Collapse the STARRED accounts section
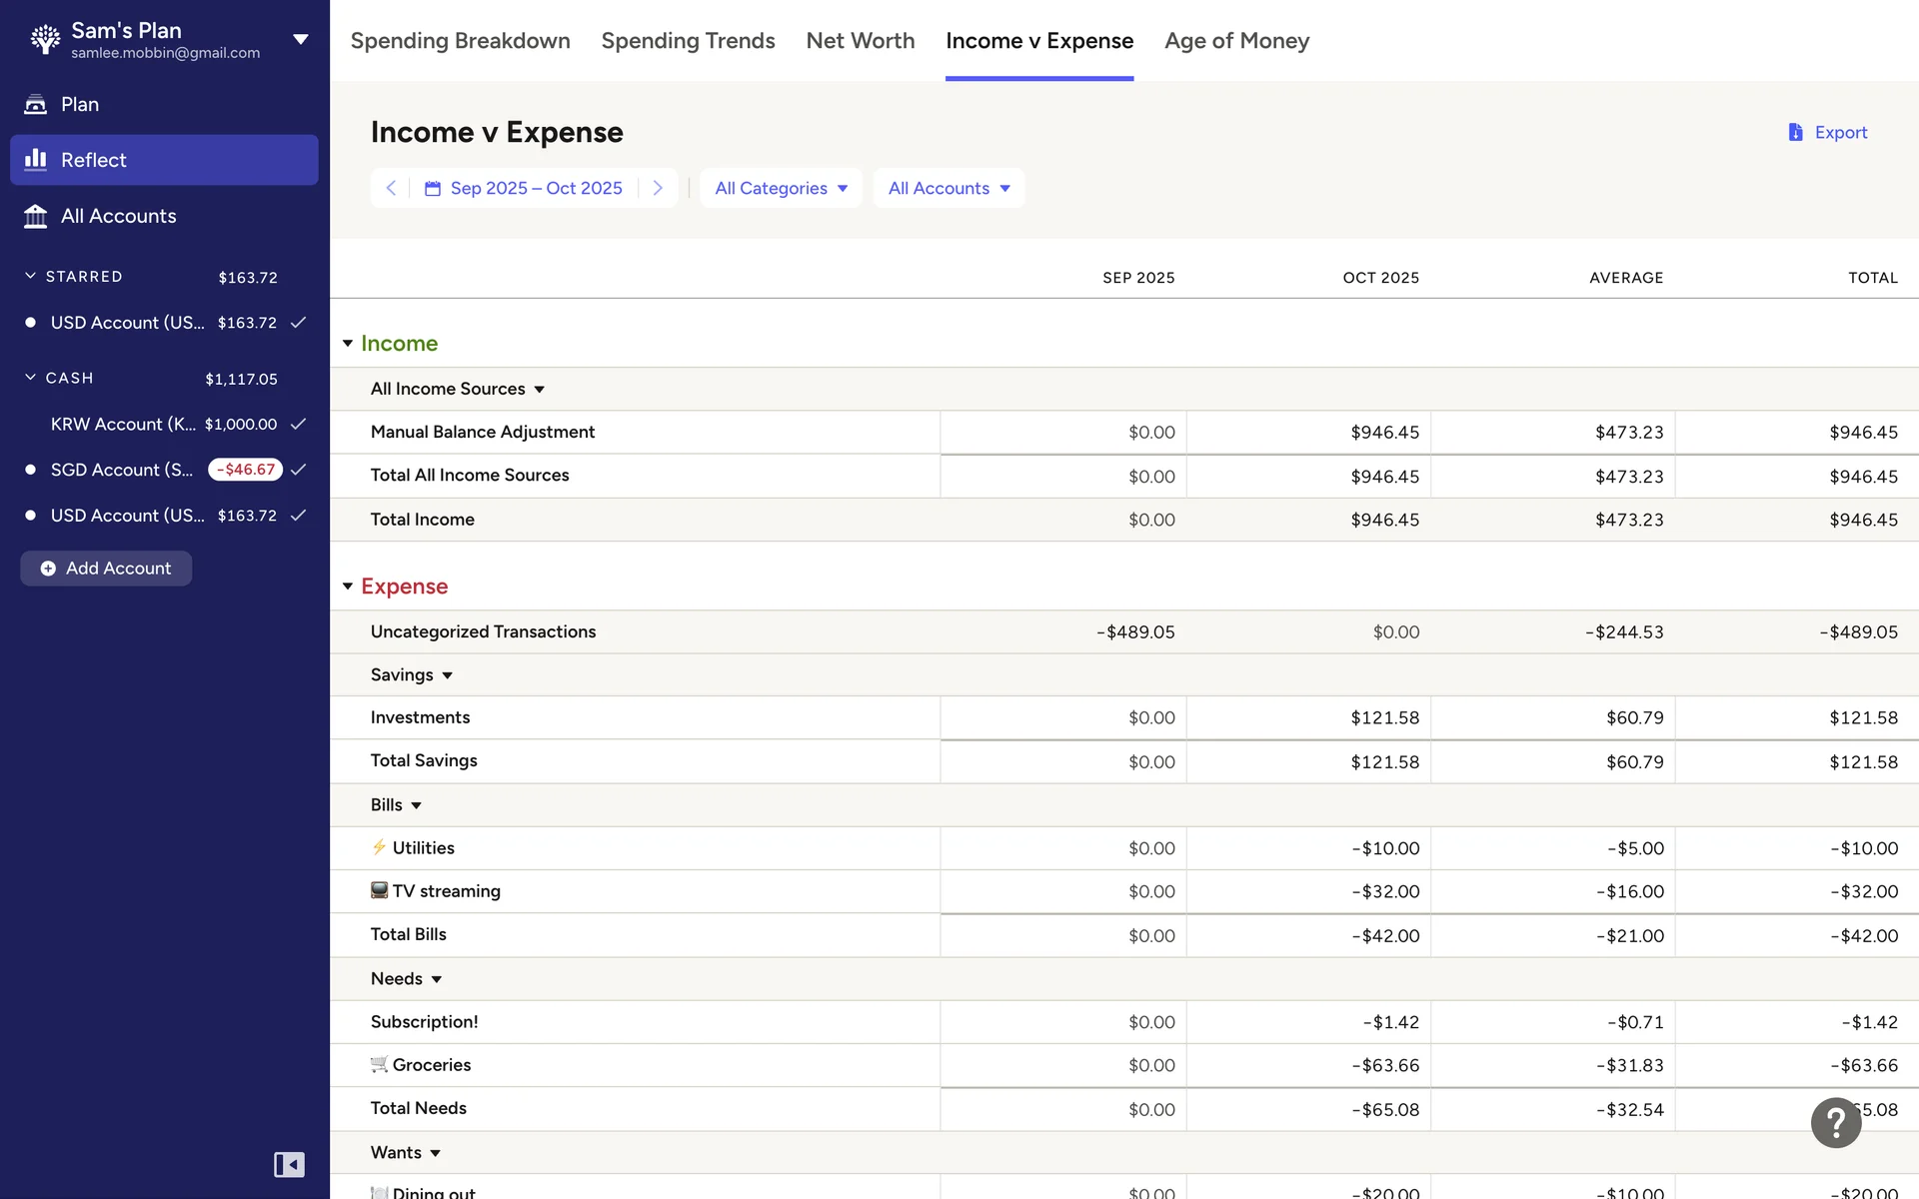The width and height of the screenshot is (1919, 1199). pyautogui.click(x=31, y=276)
